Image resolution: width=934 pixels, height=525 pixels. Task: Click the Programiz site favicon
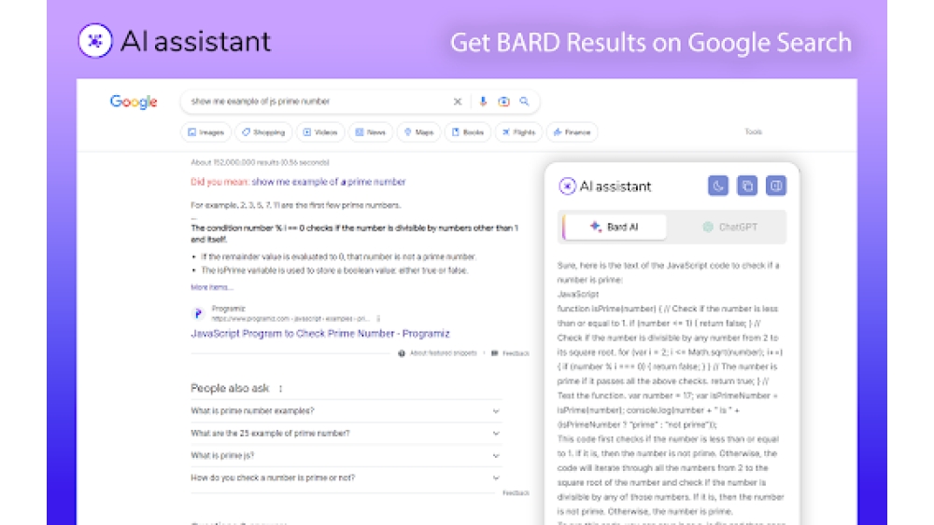pos(198,313)
